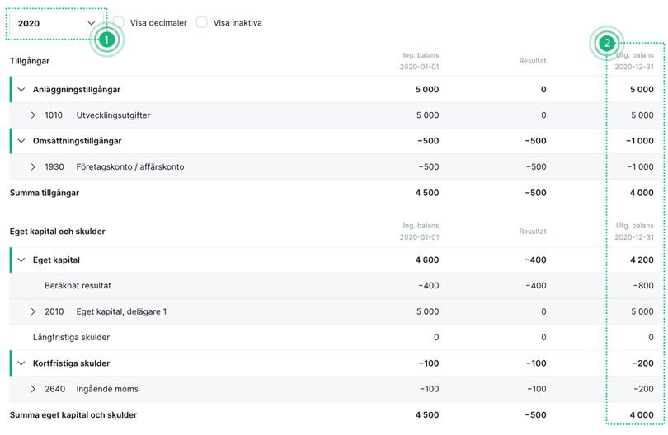Click the Eget kapital och skulder heading

click(58, 232)
